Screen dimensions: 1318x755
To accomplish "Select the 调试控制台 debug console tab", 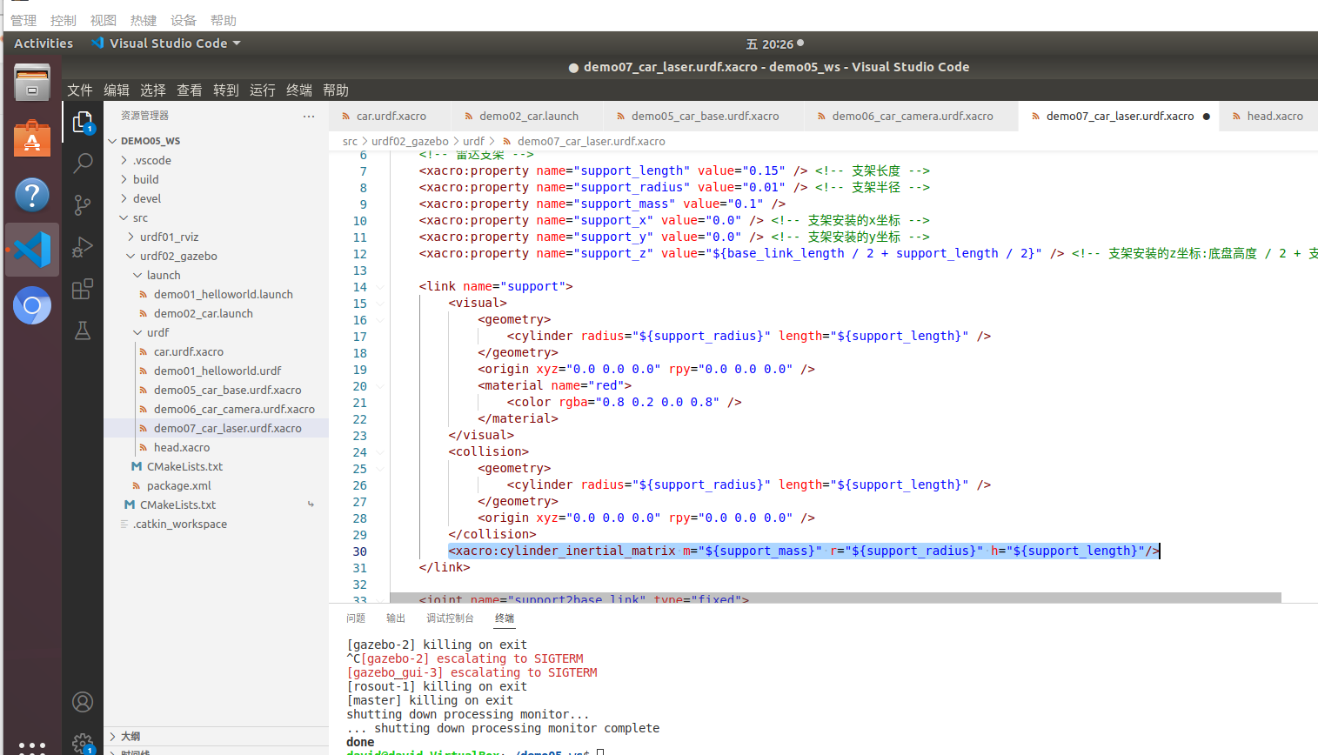I will click(x=450, y=618).
